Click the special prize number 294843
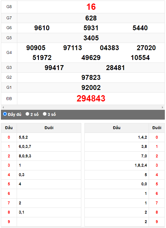The width and height of the screenshot is (166, 228). point(91,99)
